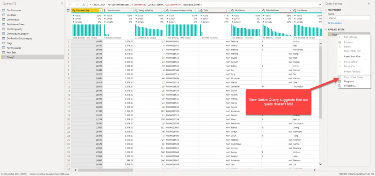Click the table icon beside DimGeography query
The width and height of the screenshot is (375, 176).
point(4,29)
